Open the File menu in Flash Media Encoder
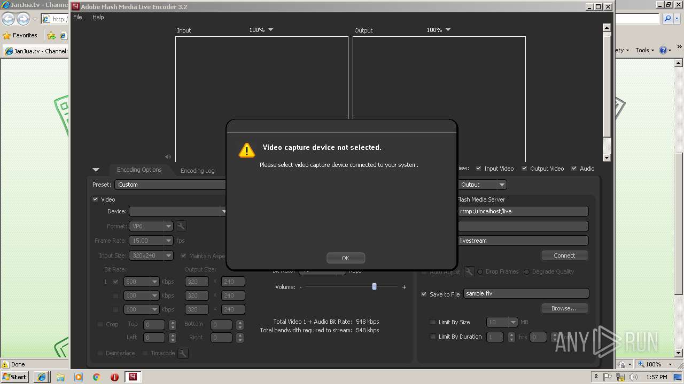Image resolution: width=684 pixels, height=384 pixels. (77, 17)
